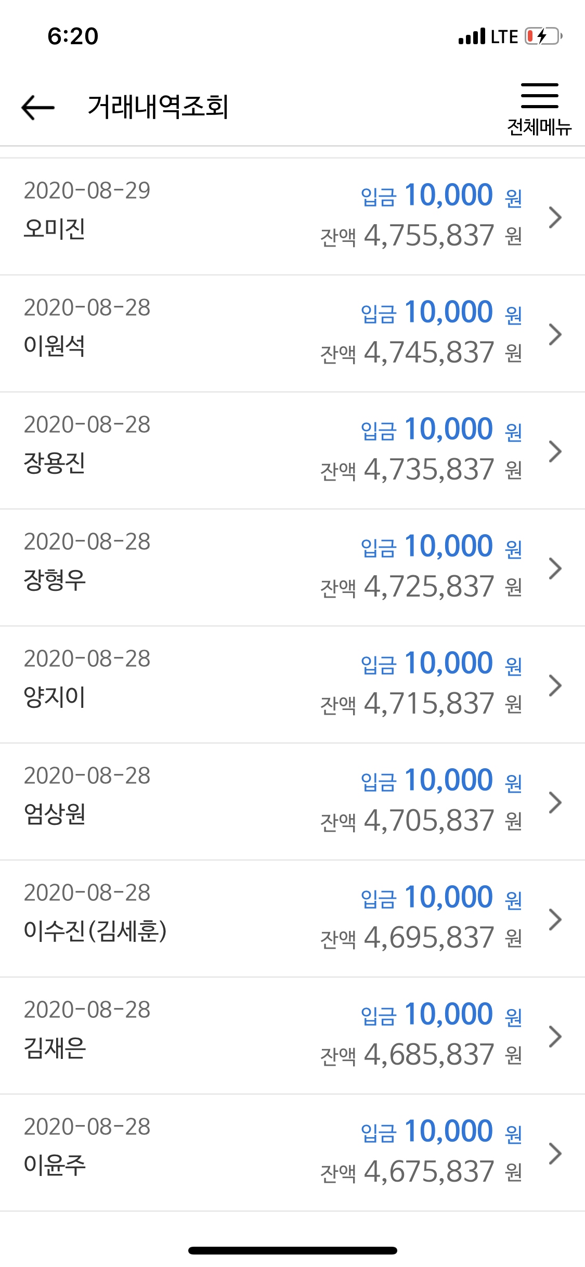Tap the 전체메뉴 label
Screen dimensions: 585x1267
[539, 127]
